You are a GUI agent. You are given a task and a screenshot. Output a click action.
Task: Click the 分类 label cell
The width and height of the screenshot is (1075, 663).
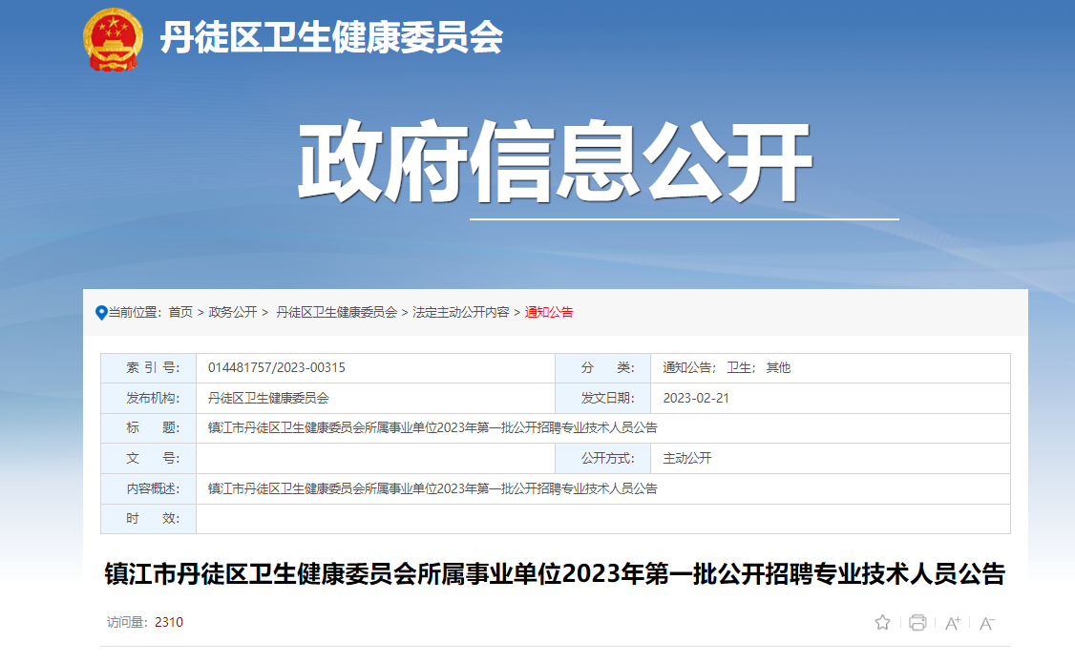point(602,368)
